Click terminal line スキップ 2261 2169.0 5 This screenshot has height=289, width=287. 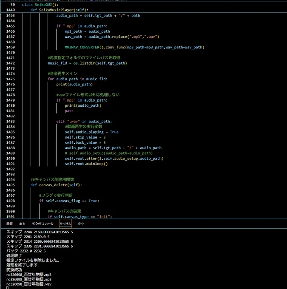click(28, 237)
